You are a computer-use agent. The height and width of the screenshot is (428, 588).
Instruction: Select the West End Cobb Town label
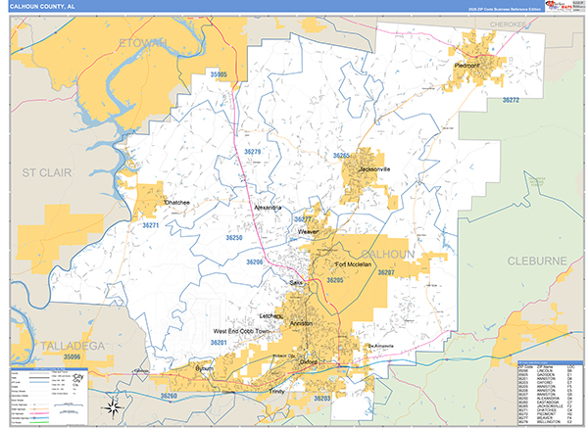[x=241, y=331]
